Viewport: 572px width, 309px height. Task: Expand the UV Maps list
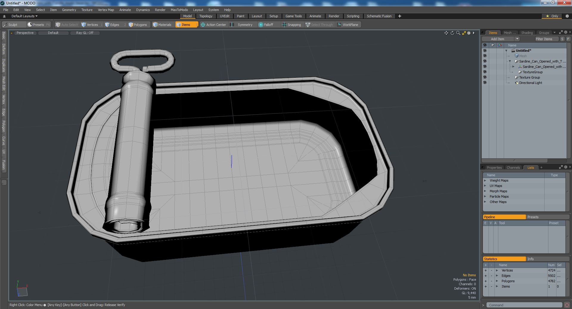point(485,186)
